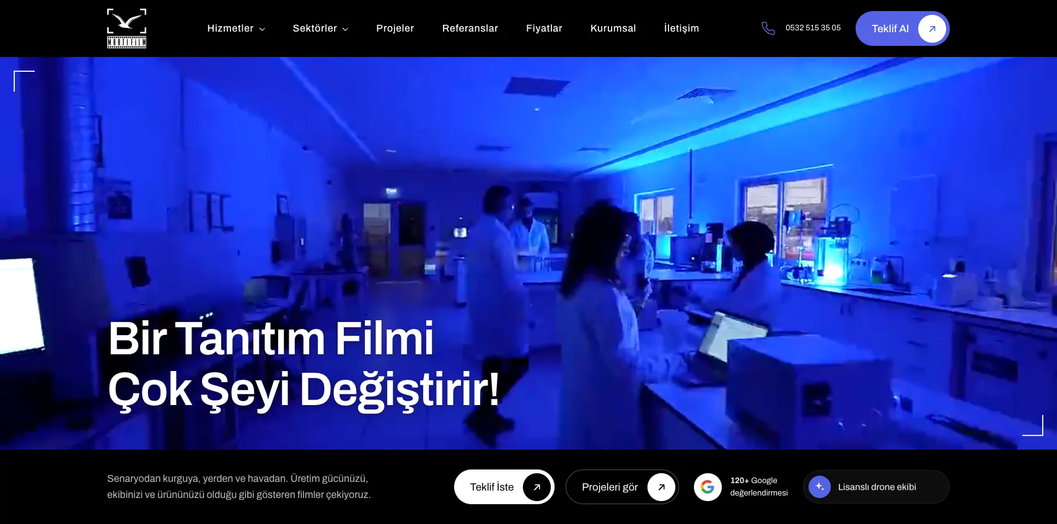Open the Referanslar menu item
Viewport: 1057px width, 524px height.
470,28
